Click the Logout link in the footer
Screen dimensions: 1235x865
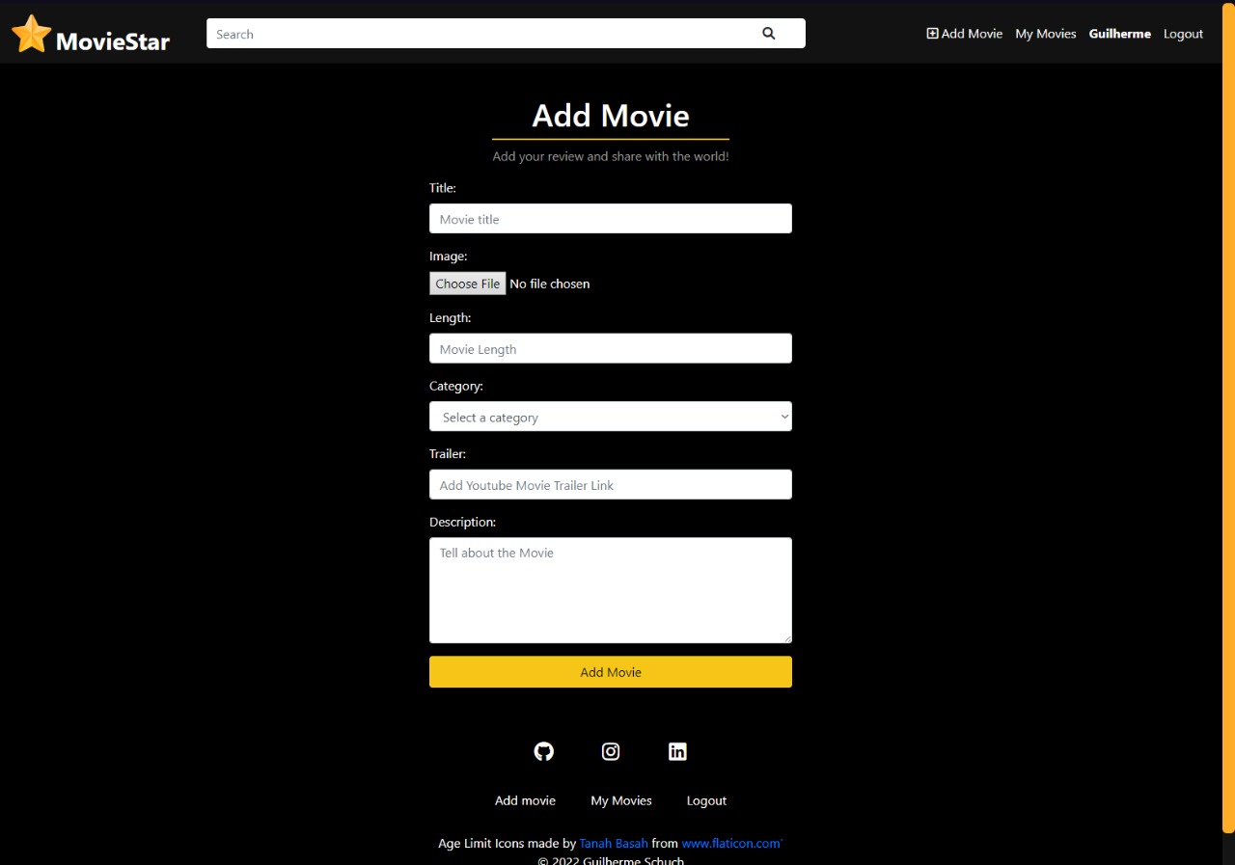706,799
